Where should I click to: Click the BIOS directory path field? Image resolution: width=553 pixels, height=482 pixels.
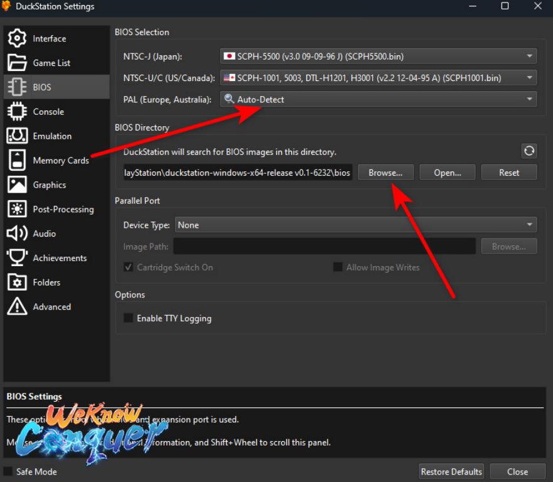click(x=238, y=173)
